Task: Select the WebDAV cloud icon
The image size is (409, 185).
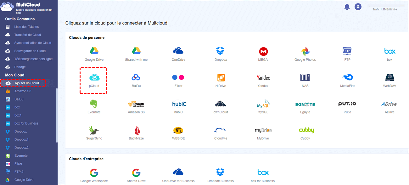Action: coord(389,78)
